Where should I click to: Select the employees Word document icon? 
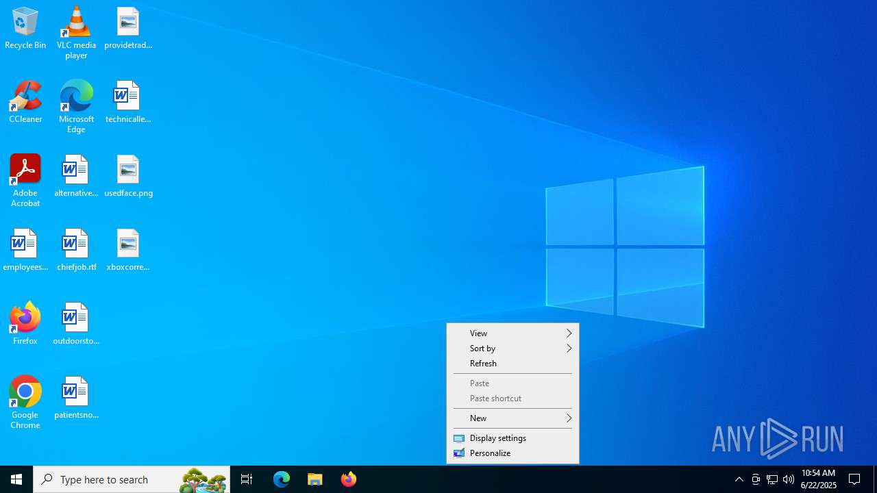coord(25,251)
